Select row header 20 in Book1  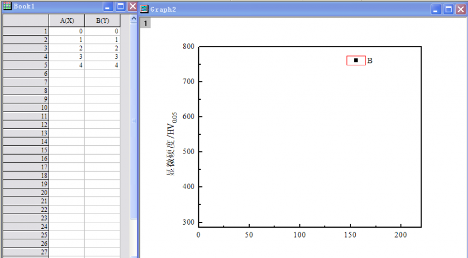point(26,193)
